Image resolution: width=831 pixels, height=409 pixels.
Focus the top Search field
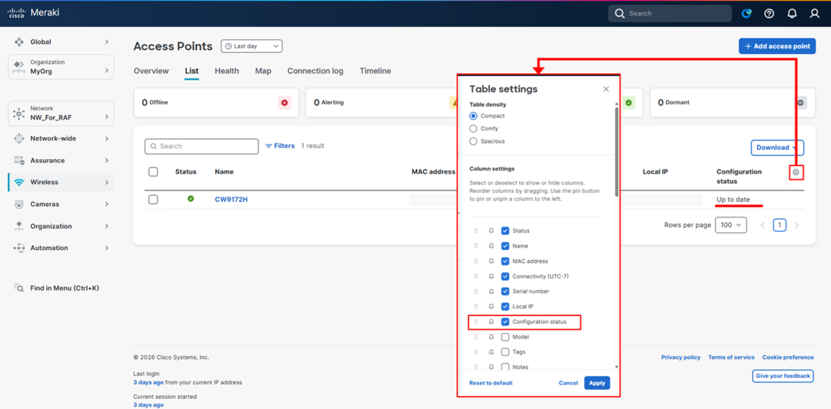pos(670,13)
